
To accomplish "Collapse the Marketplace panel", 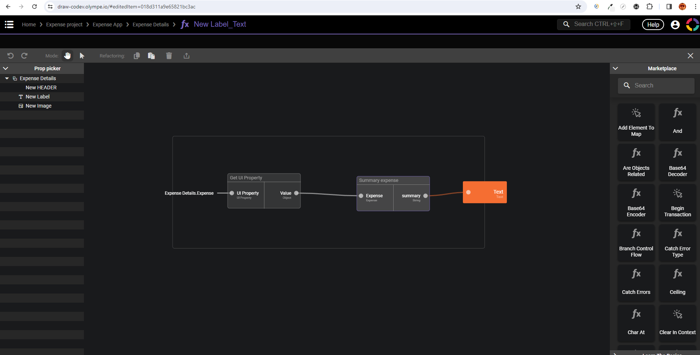I will click(616, 68).
